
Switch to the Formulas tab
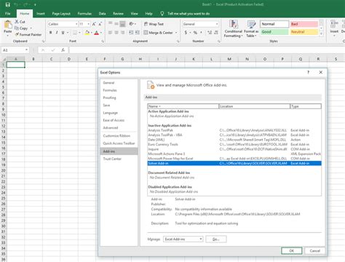point(84,14)
